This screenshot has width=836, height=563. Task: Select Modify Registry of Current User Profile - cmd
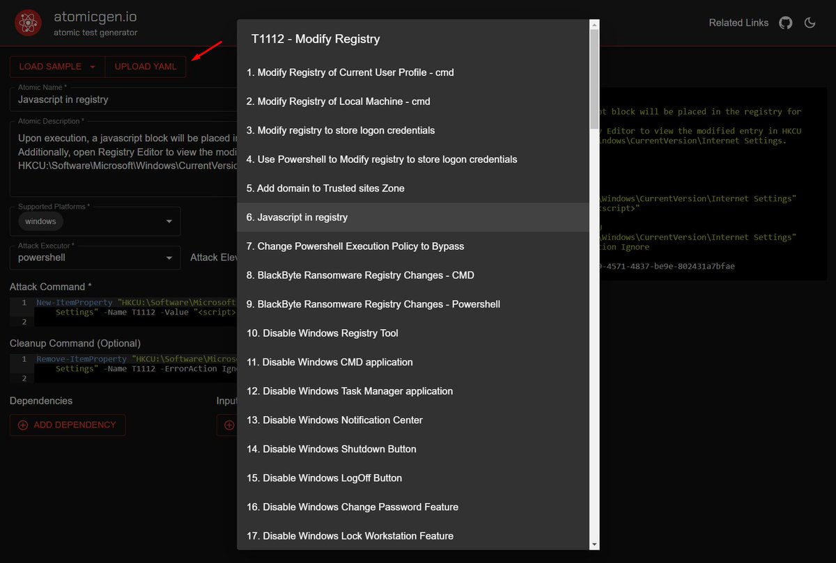coord(413,72)
